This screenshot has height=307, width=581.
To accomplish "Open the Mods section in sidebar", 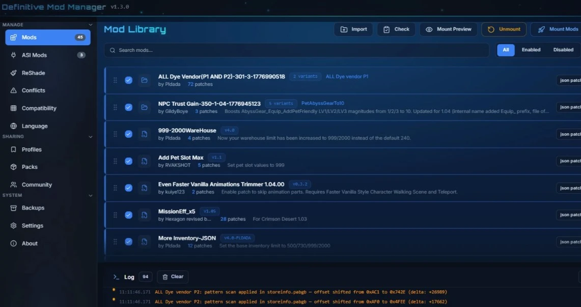I will click(x=48, y=37).
